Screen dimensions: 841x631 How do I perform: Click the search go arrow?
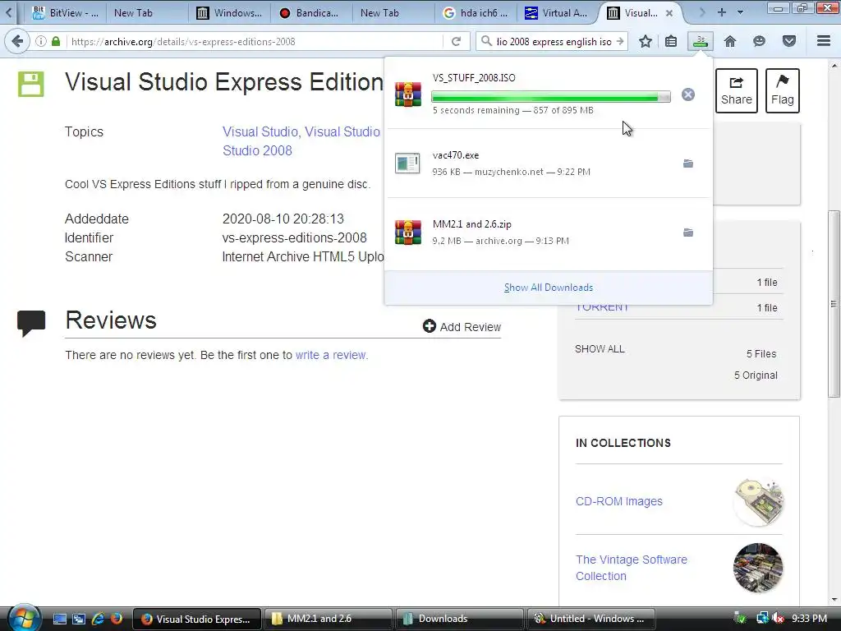[x=620, y=41]
